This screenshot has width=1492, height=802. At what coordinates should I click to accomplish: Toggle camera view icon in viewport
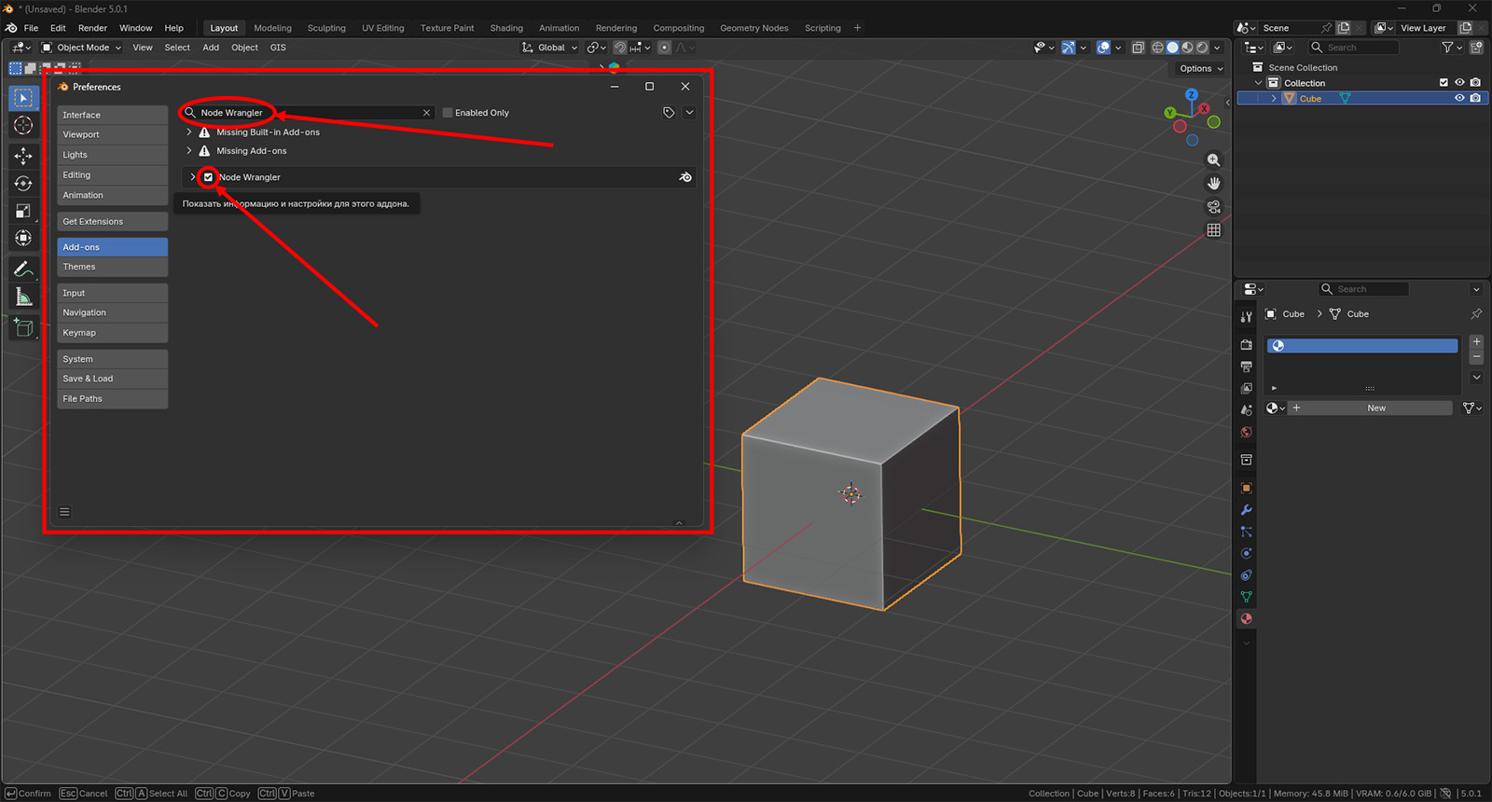pyautogui.click(x=1213, y=207)
